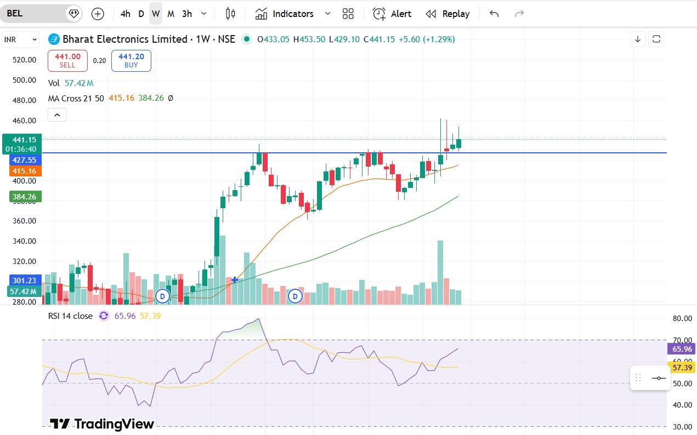
Task: Click the TradingView logo
Action: (102, 423)
